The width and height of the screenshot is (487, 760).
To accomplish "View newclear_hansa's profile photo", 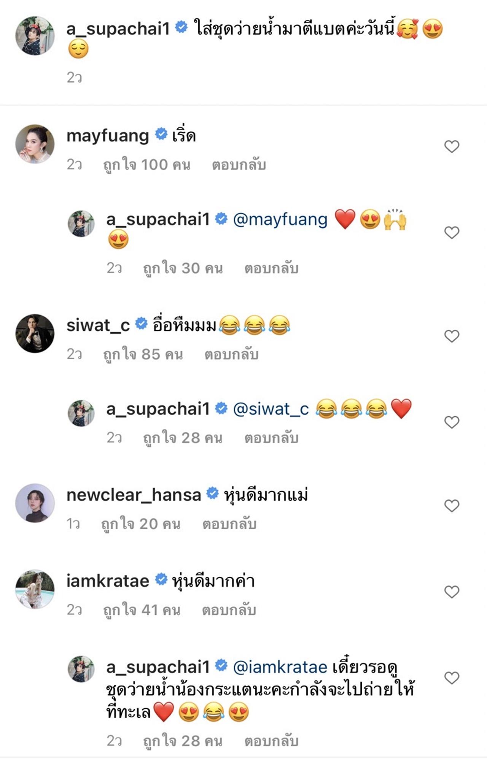I will (x=35, y=503).
